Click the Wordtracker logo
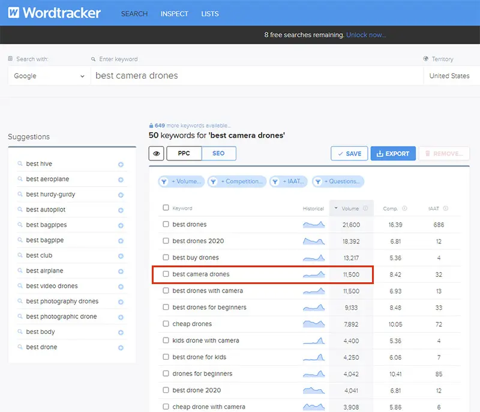Image resolution: width=480 pixels, height=412 pixels. coord(54,13)
